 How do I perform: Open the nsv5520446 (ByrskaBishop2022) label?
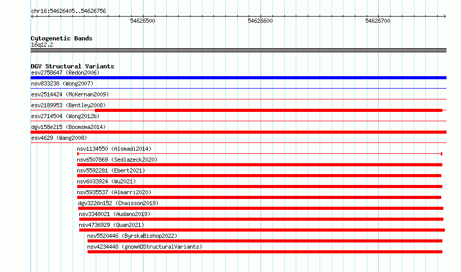pyautogui.click(x=132, y=236)
